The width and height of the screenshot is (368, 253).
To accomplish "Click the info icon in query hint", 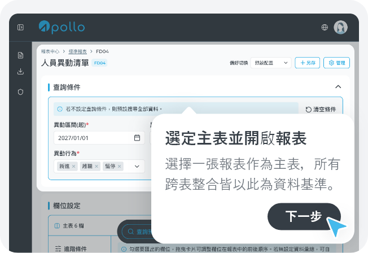I will point(60,109).
